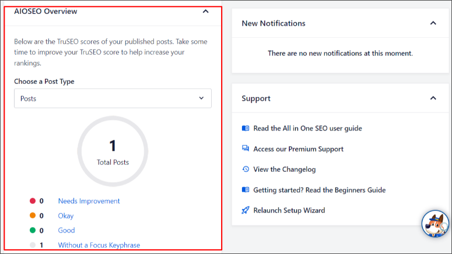This screenshot has width=452, height=254.
Task: Click Relaunch Setup Wizard link
Action: click(289, 210)
